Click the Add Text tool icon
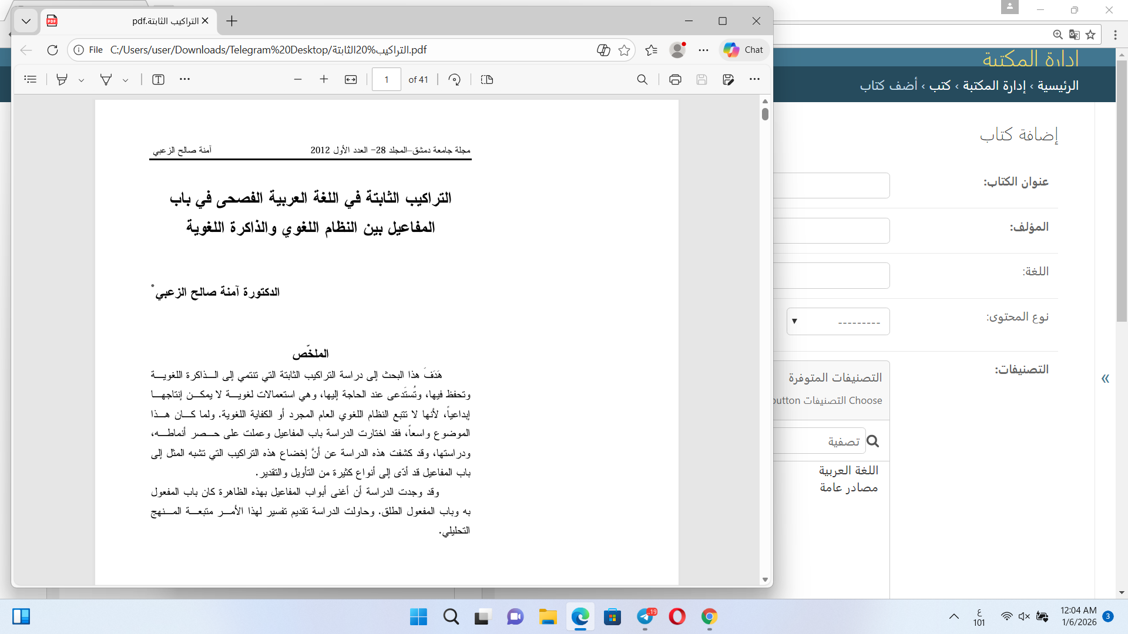The height and width of the screenshot is (634, 1128). [x=158, y=79]
